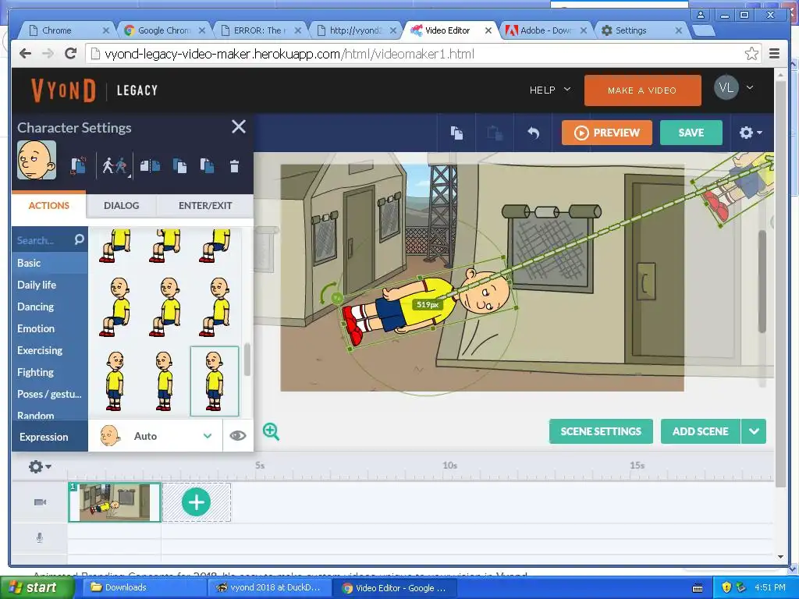
Task: Select the Basic action category
Action: (50, 264)
